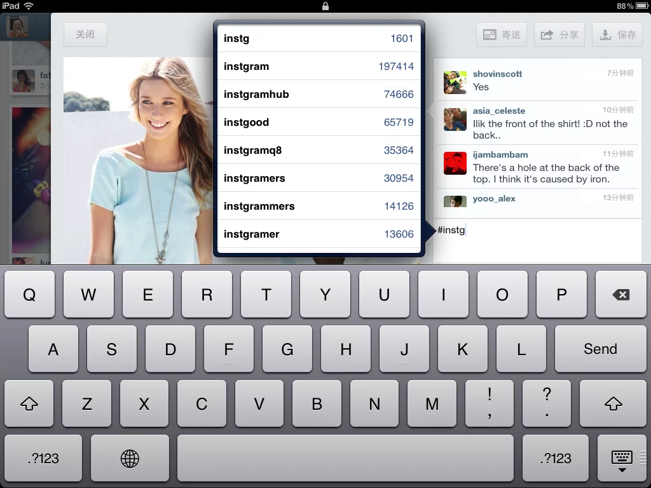
Task: Open shovinscott's profile avatar
Action: (x=455, y=82)
